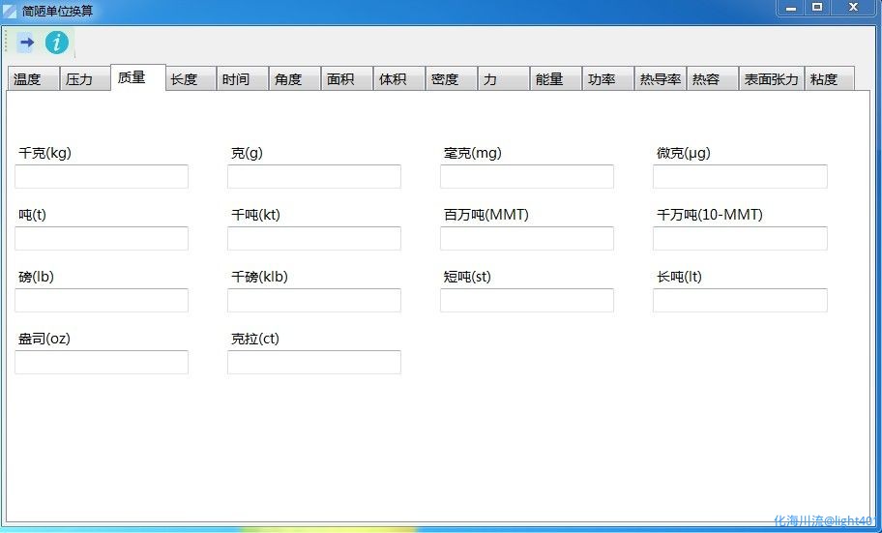882x533 pixels.
Task: Click the 千克(kg) input field
Action: tap(102, 177)
